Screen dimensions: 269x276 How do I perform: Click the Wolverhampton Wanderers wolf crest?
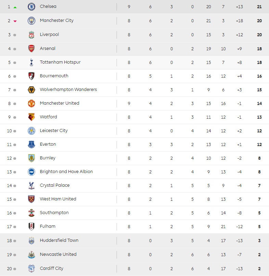click(31, 90)
